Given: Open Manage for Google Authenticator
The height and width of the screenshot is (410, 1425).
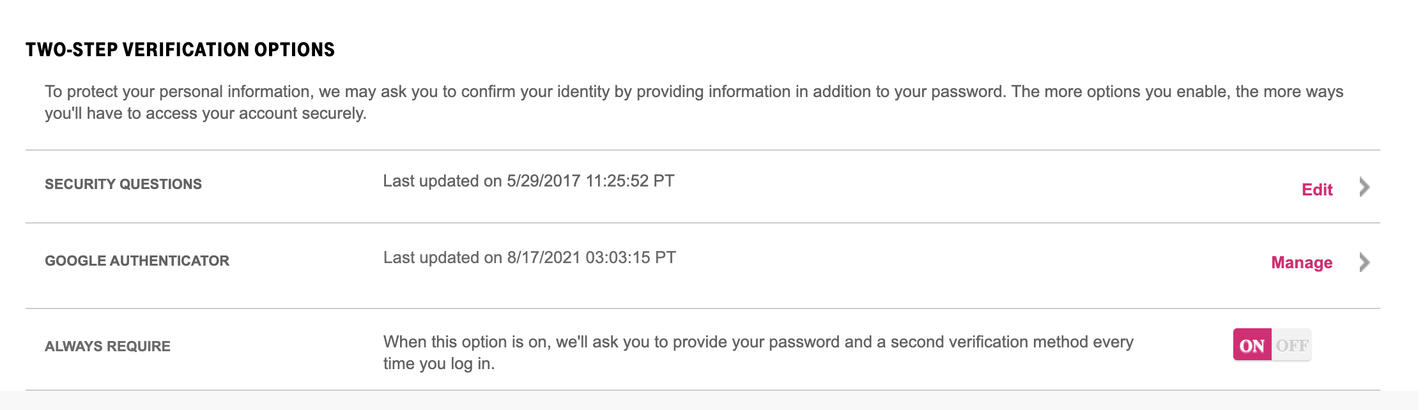Looking at the screenshot, I should click(1301, 262).
